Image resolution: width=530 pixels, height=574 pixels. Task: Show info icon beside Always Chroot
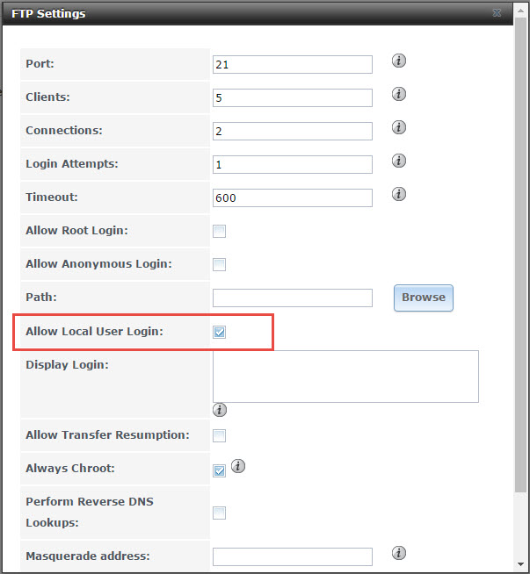pos(238,466)
